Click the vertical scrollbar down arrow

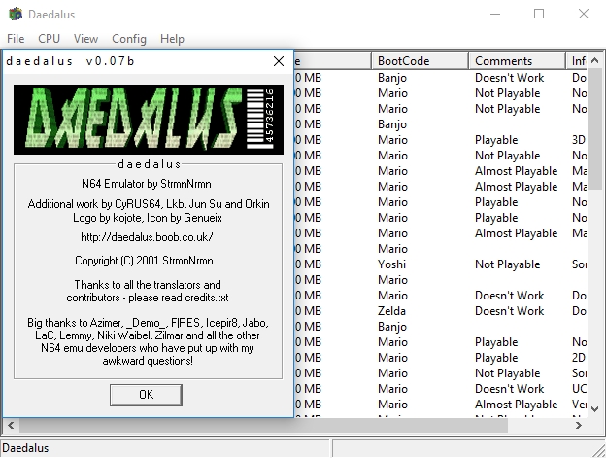coord(595,408)
